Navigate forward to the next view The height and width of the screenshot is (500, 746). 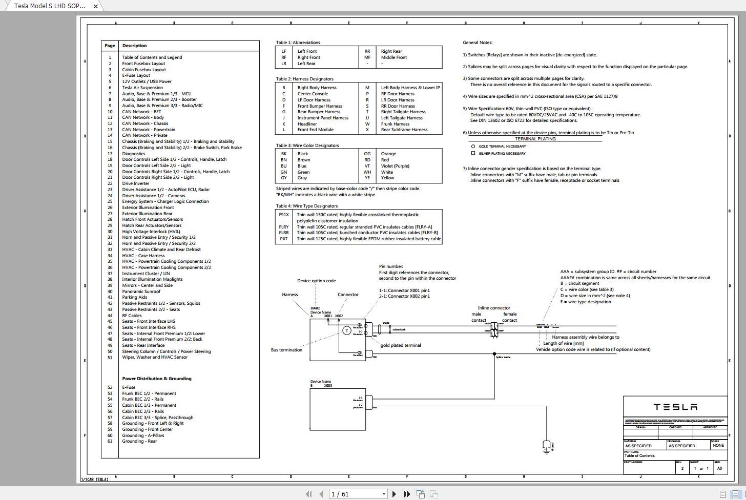(x=433, y=494)
